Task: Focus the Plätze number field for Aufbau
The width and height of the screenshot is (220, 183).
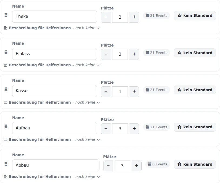Action: 120,129
